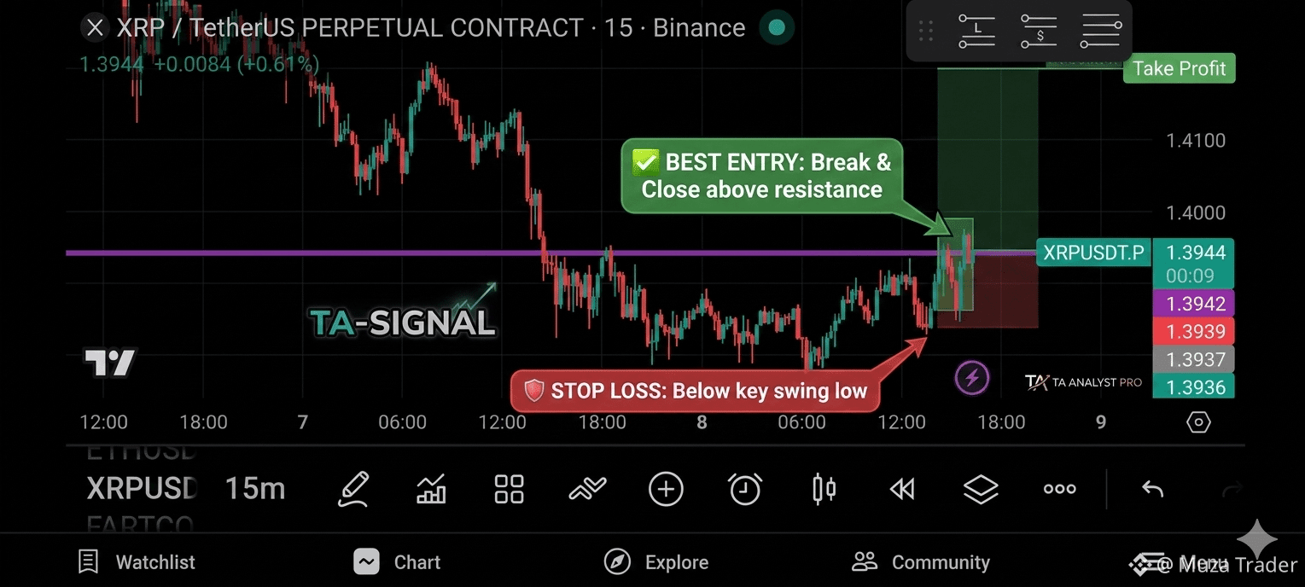Viewport: 1305px width, 587px height.
Task: Tap the trend lines strategy icon
Action: (x=587, y=489)
